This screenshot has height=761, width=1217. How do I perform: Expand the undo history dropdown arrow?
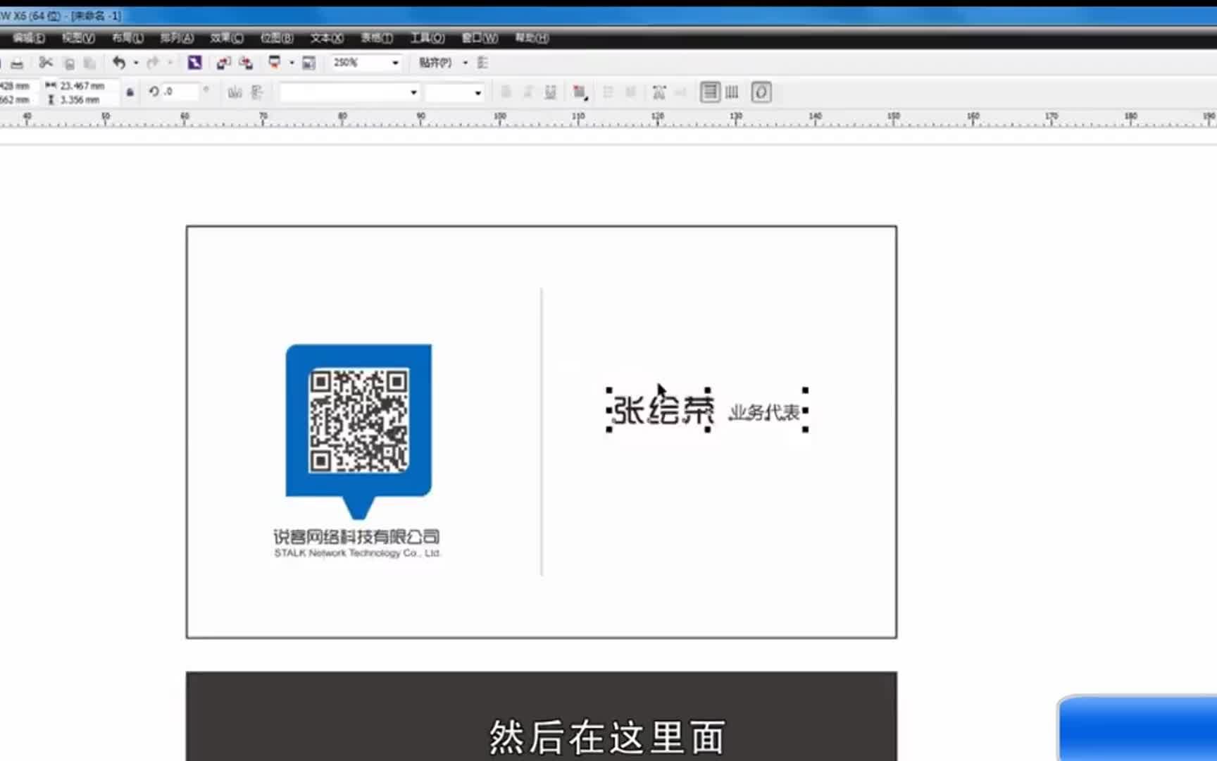[x=136, y=63]
